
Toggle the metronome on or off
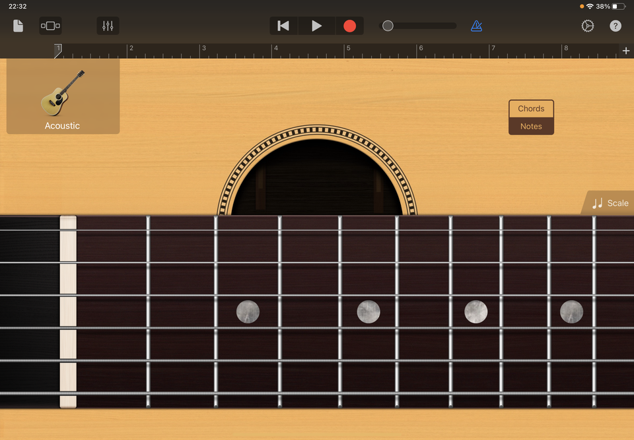(x=476, y=26)
